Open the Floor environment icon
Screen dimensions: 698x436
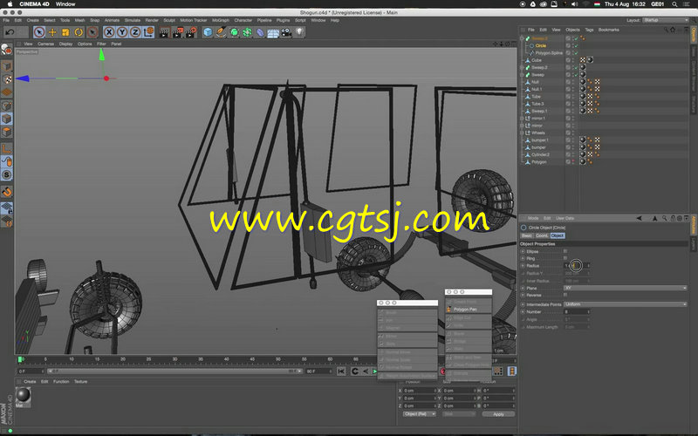pyautogui.click(x=273, y=32)
